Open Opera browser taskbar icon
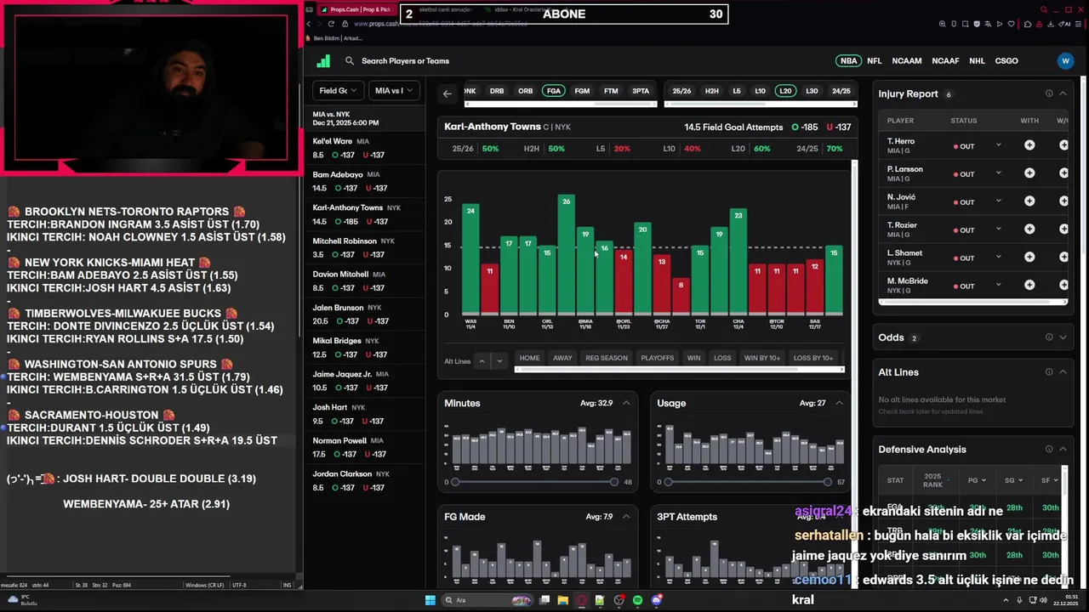The width and height of the screenshot is (1089, 612). (582, 600)
